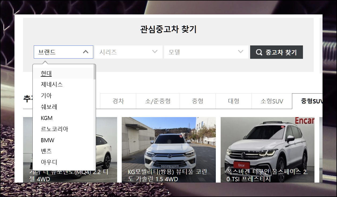Click the 중고차 찾기 search button

click(x=276, y=52)
